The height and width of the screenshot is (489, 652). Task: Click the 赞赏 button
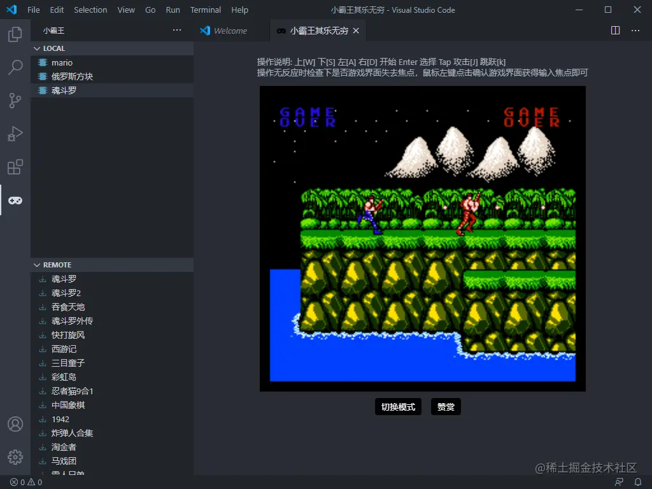[x=446, y=407]
